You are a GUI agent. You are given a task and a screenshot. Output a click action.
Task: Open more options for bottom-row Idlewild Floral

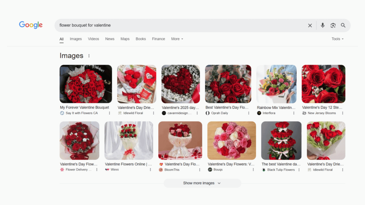343,170
